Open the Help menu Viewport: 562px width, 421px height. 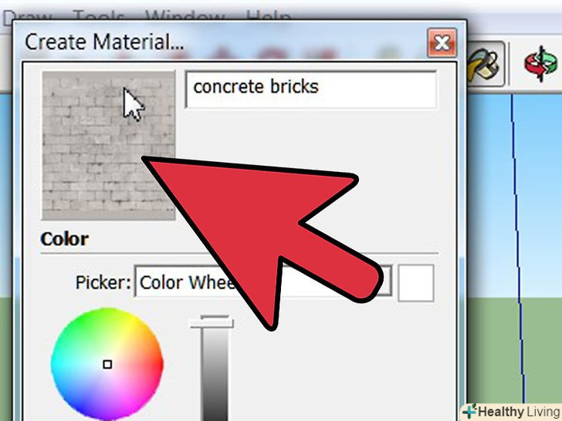[268, 17]
